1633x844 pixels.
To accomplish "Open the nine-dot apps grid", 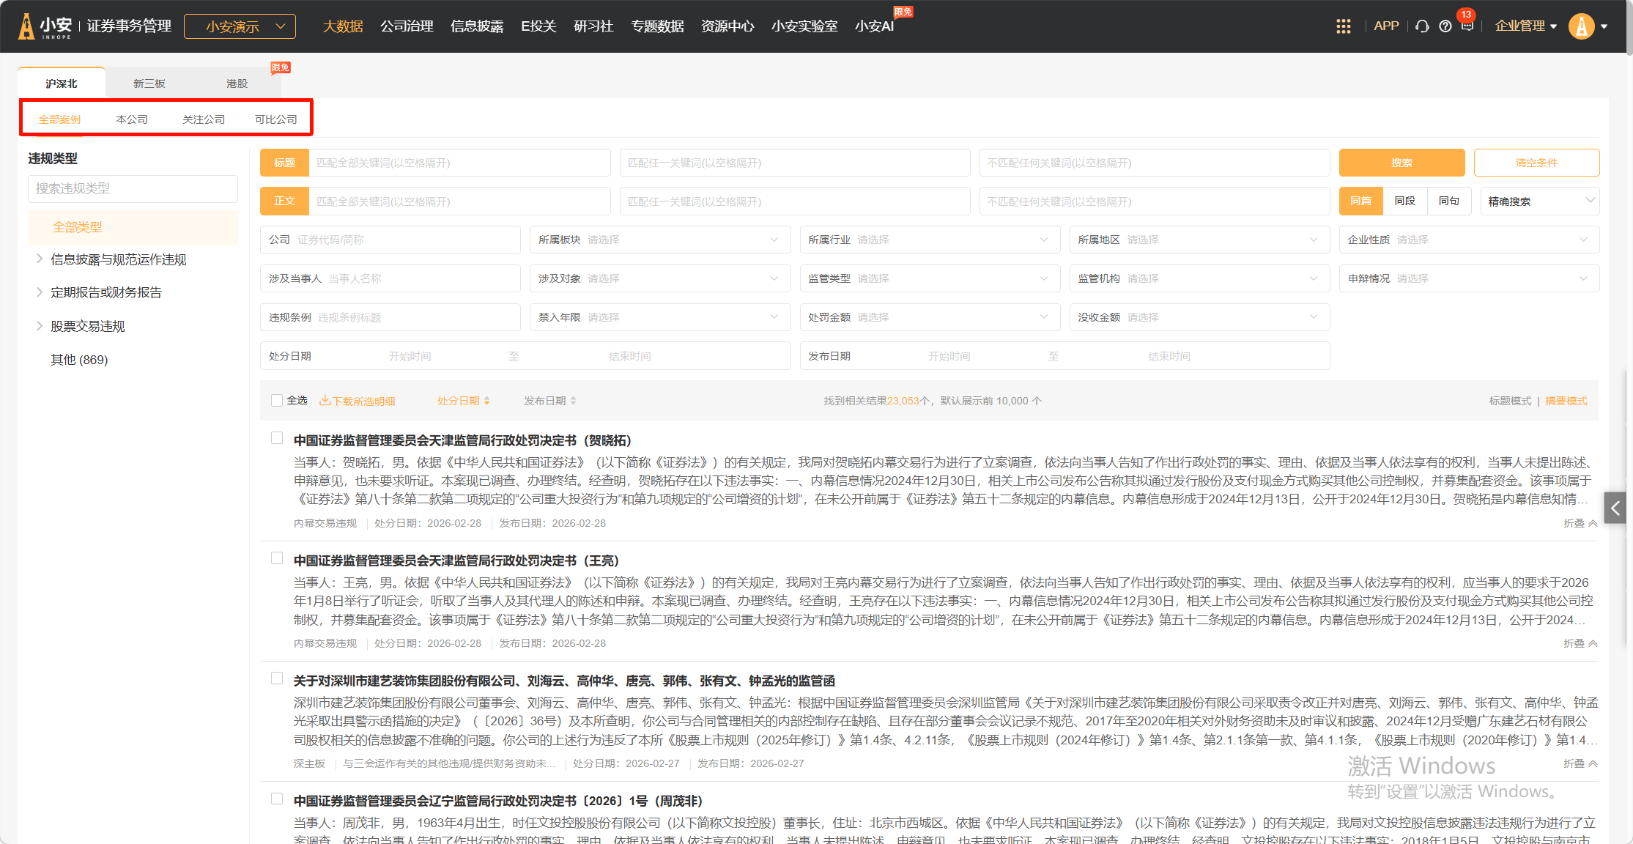I will click(x=1343, y=26).
